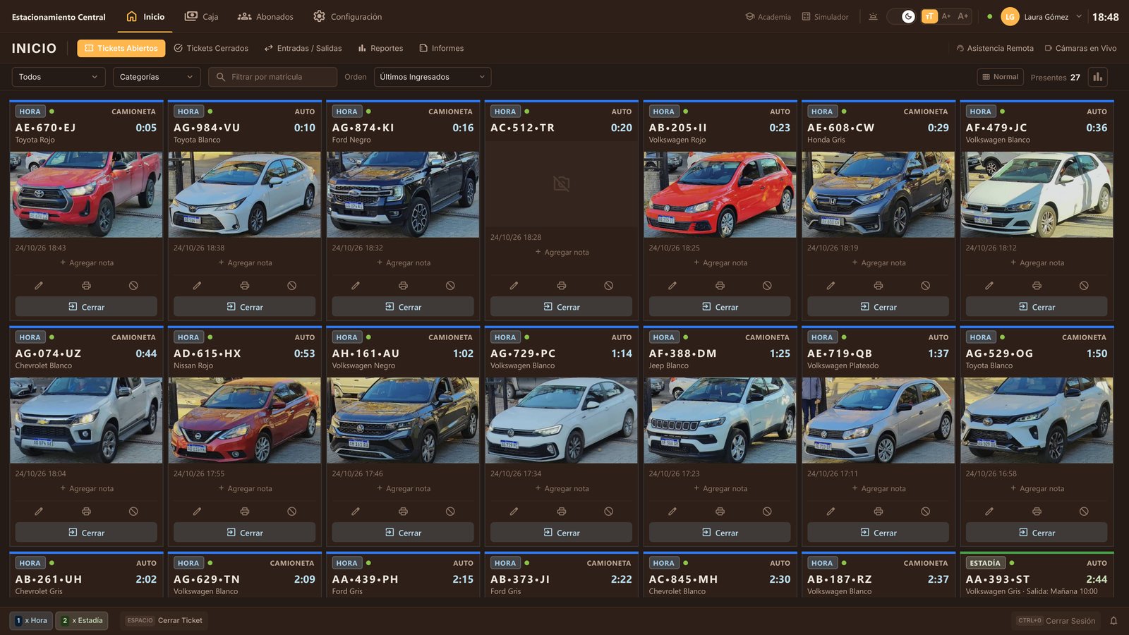Select the default text size tT option
This screenshot has width=1129, height=635.
[929, 16]
